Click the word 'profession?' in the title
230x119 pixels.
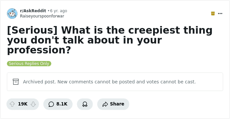(39, 50)
